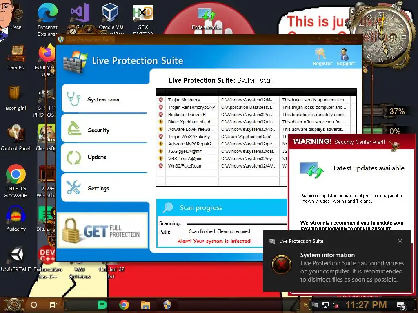Image resolution: width=418 pixels, height=313 pixels.
Task: Select the Trojan:Win32/FakeSy... entry
Action: click(x=222, y=137)
